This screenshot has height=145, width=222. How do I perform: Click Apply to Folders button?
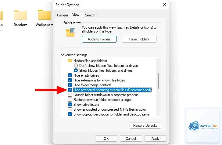click(99, 39)
